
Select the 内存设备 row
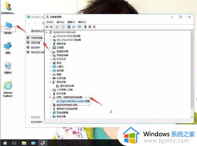coord(61,78)
